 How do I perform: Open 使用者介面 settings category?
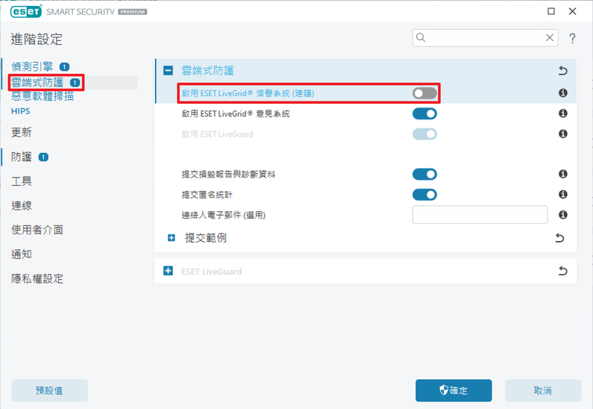37,230
